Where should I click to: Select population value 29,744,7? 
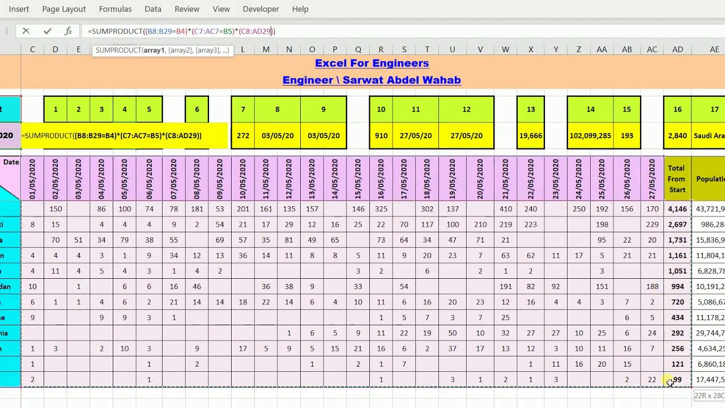(x=709, y=333)
